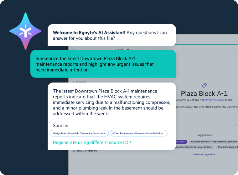
Task: Click the Egnyte AI star logo
Action: pos(25,31)
